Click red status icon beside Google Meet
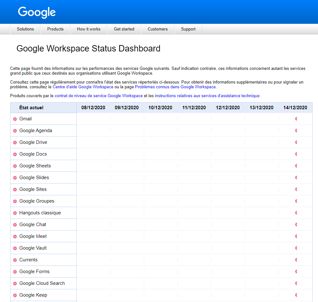This screenshot has height=302, width=318. [x=15, y=237]
